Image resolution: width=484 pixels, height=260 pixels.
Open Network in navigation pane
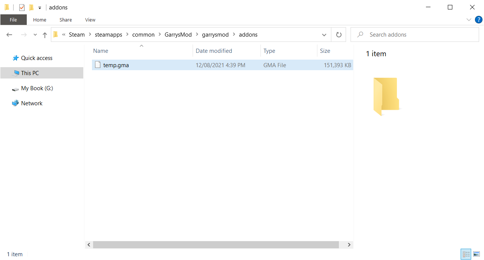click(32, 103)
